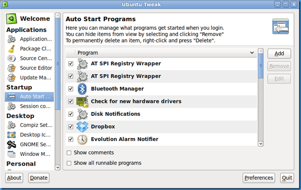Click the Source Editor icon

click(12, 68)
